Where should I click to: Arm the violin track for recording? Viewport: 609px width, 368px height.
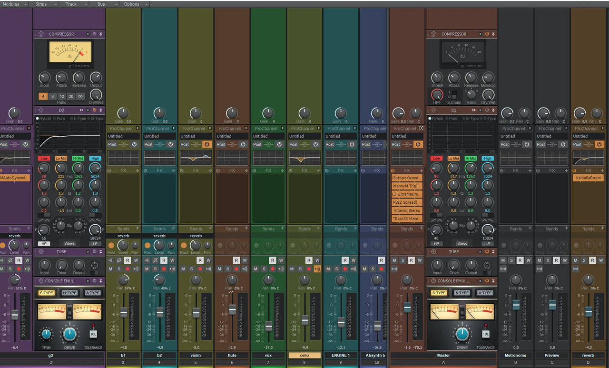point(200,269)
